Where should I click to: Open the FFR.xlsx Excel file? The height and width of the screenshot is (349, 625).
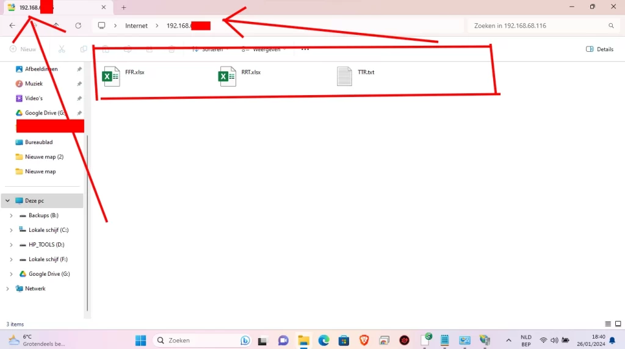click(111, 76)
